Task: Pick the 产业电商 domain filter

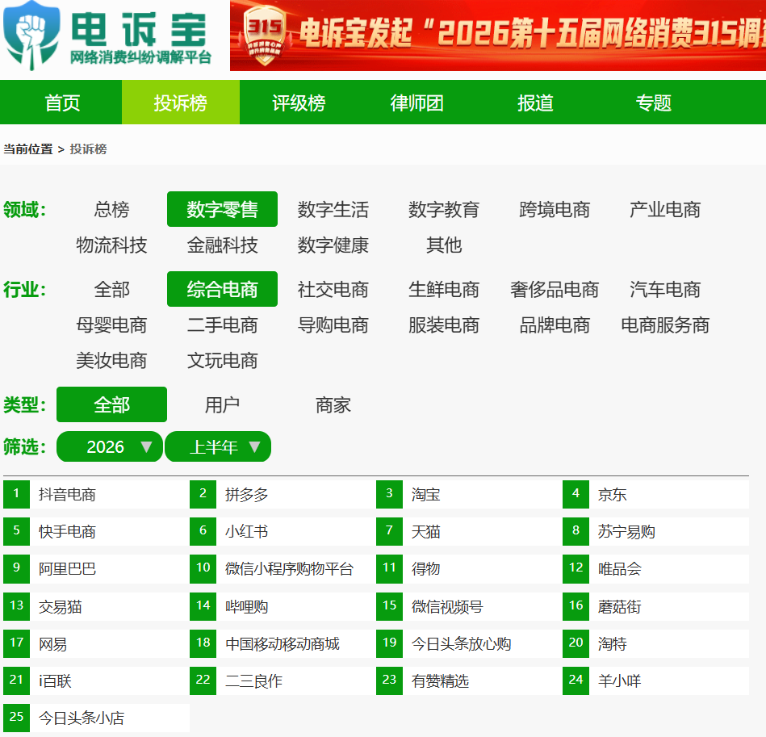Action: pos(665,210)
